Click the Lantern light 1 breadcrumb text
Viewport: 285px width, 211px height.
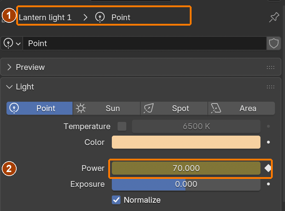click(45, 18)
